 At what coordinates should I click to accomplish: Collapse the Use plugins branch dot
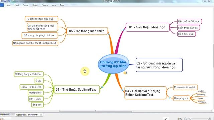pyautogui.click(x=170, y=98)
